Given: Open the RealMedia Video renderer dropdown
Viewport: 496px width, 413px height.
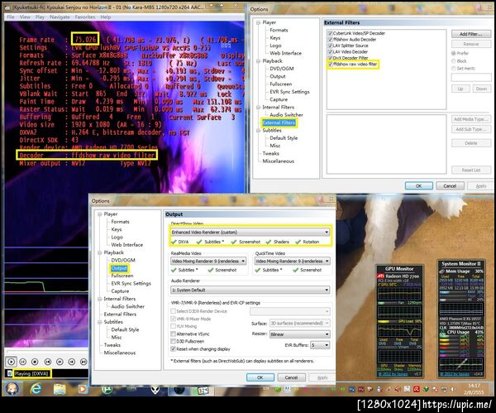Looking at the screenshot, I should (x=208, y=261).
